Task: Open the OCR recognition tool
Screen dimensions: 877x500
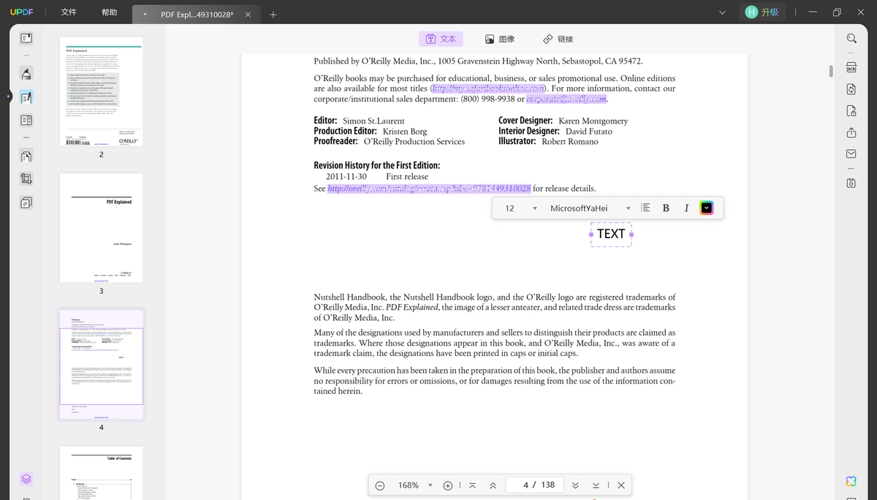Action: [851, 67]
